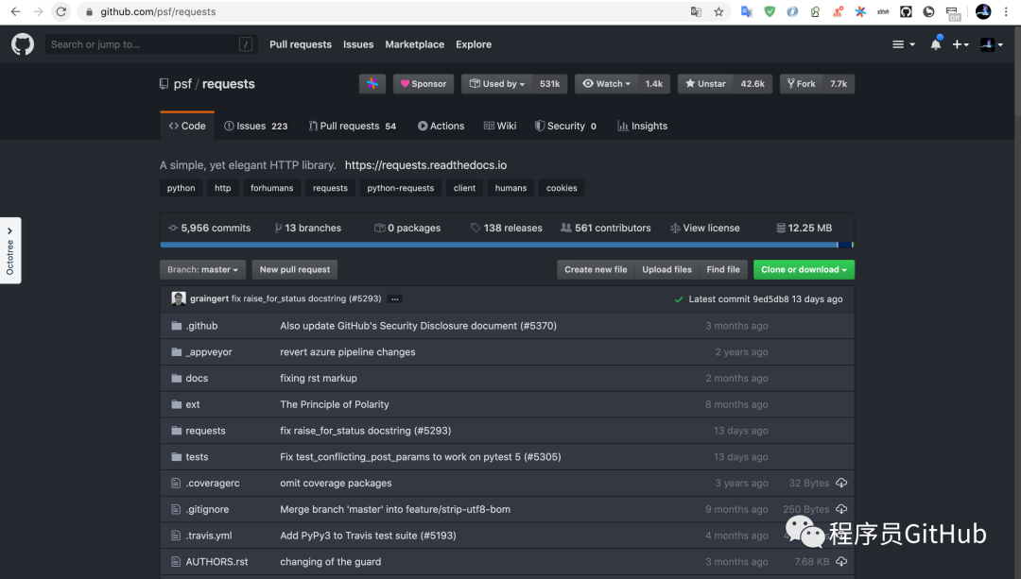View the 561 contributors

coord(606,228)
